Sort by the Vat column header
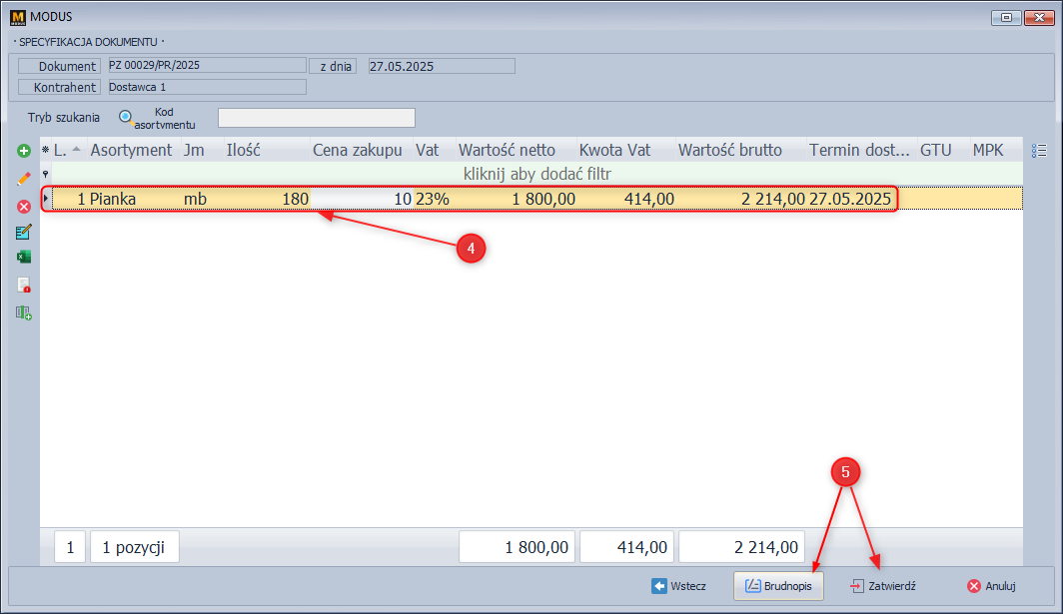1063x614 pixels. pyautogui.click(x=434, y=150)
